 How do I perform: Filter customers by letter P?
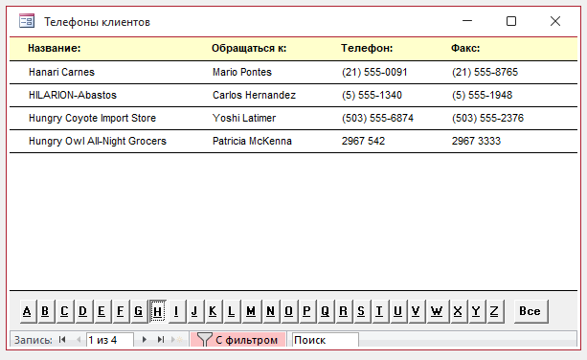pos(307,311)
